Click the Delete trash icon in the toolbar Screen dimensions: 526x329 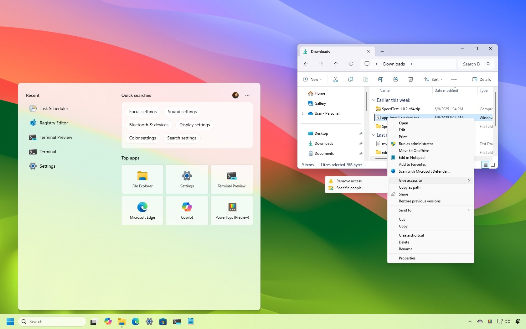click(410, 79)
